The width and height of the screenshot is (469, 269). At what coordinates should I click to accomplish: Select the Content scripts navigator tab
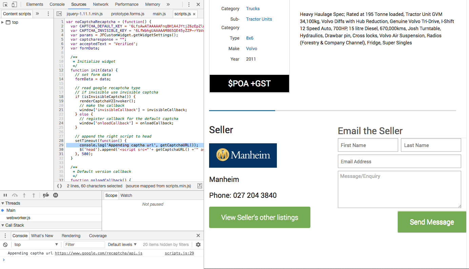tap(17, 14)
